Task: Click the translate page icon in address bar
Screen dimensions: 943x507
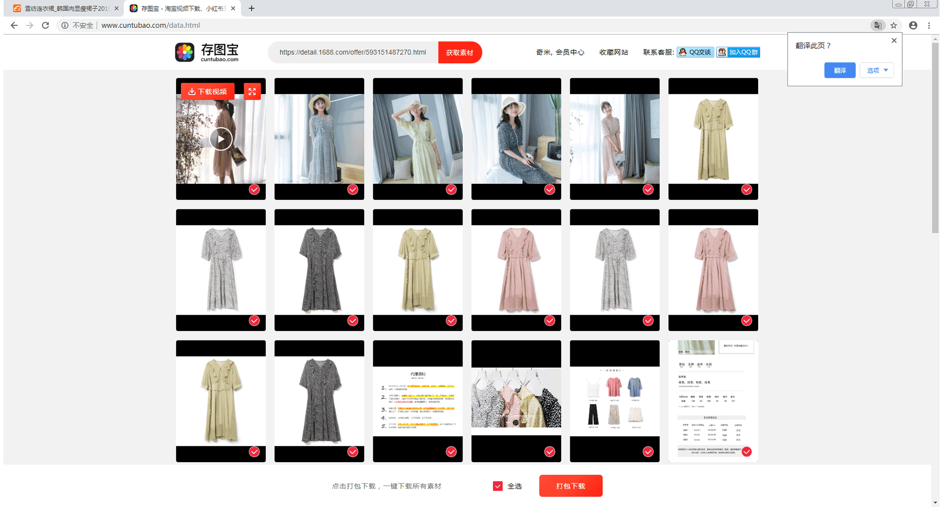Action: click(x=877, y=25)
